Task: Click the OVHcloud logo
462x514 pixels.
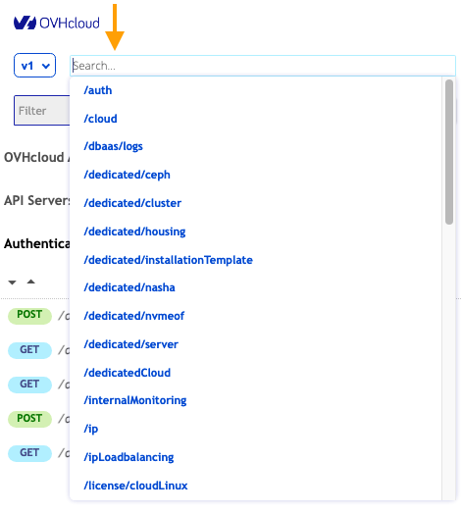Action: coord(56,23)
